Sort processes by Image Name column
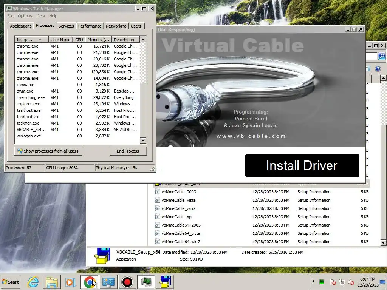The image size is (387, 290). 31,39
